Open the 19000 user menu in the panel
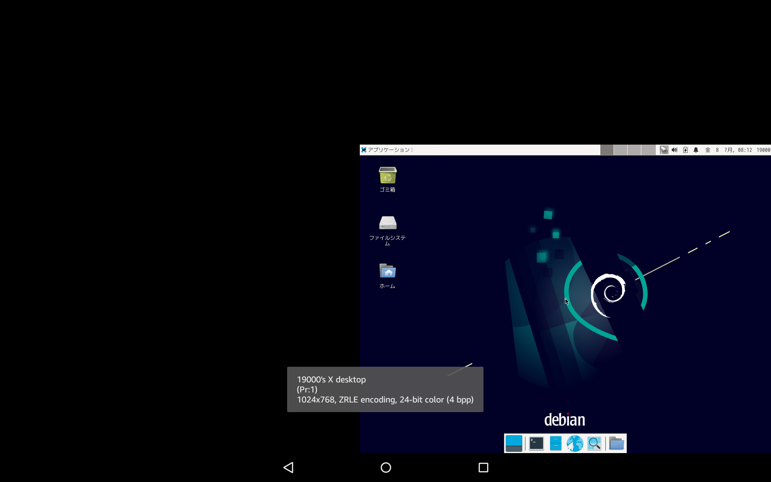Viewport: 771px width, 482px height. (x=763, y=150)
